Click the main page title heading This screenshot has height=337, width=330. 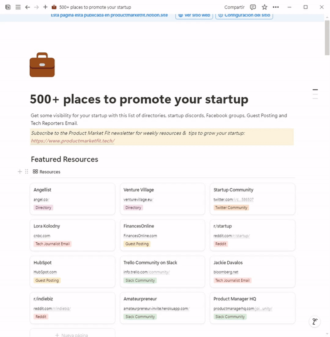pos(139,99)
